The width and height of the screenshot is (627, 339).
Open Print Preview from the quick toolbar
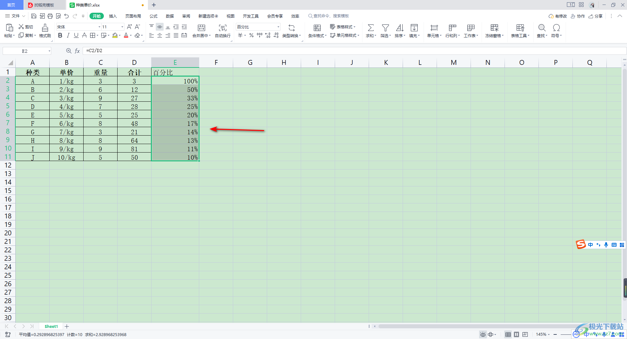(x=58, y=16)
